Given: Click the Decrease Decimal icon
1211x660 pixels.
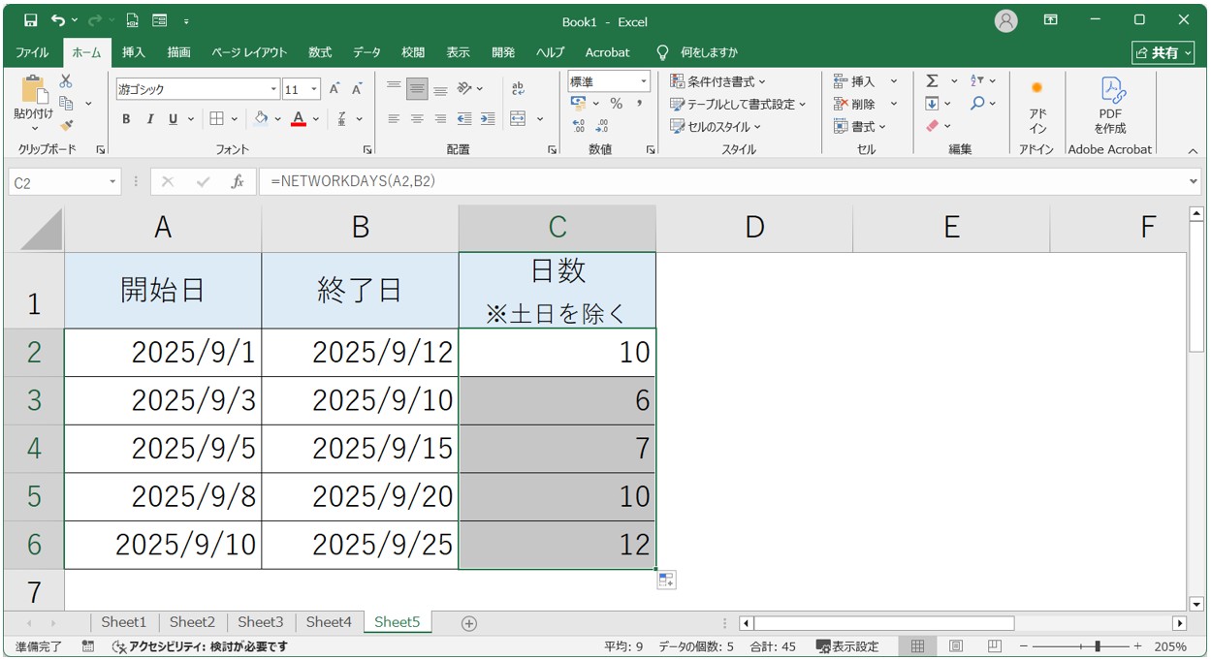Looking at the screenshot, I should (602, 126).
